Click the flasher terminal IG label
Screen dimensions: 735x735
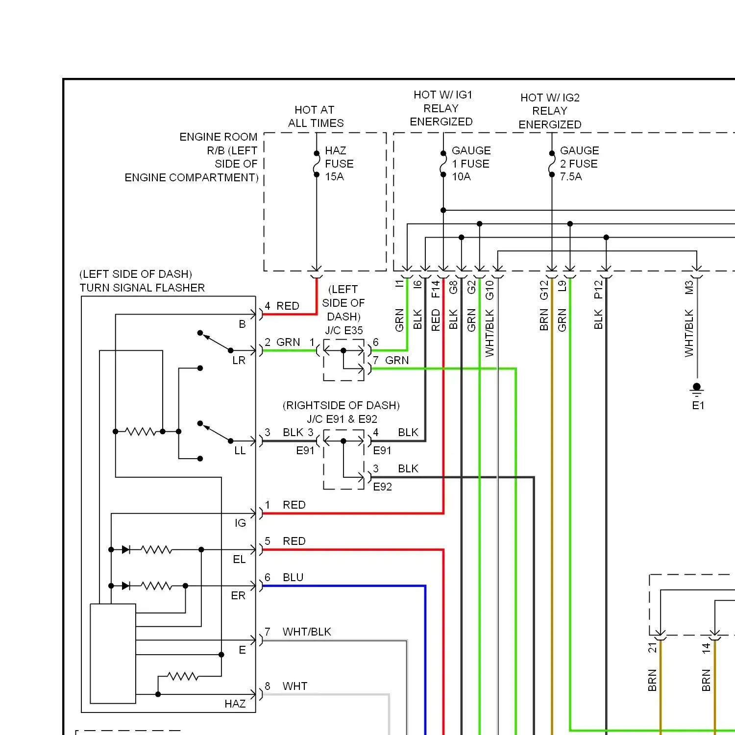240,523
